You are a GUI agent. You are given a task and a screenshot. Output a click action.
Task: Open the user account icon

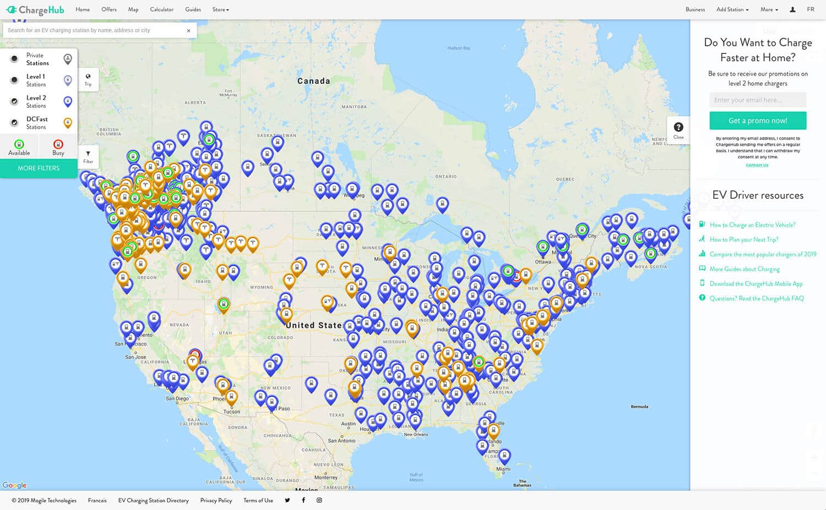792,9
